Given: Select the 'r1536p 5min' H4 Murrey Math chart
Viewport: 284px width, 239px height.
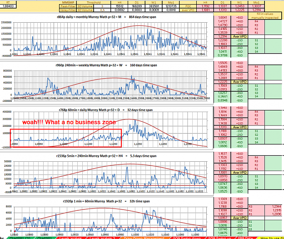Looking at the screenshot, I should [106, 174].
